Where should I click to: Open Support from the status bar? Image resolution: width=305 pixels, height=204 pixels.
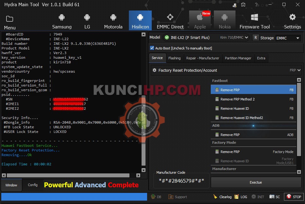(x=177, y=197)
